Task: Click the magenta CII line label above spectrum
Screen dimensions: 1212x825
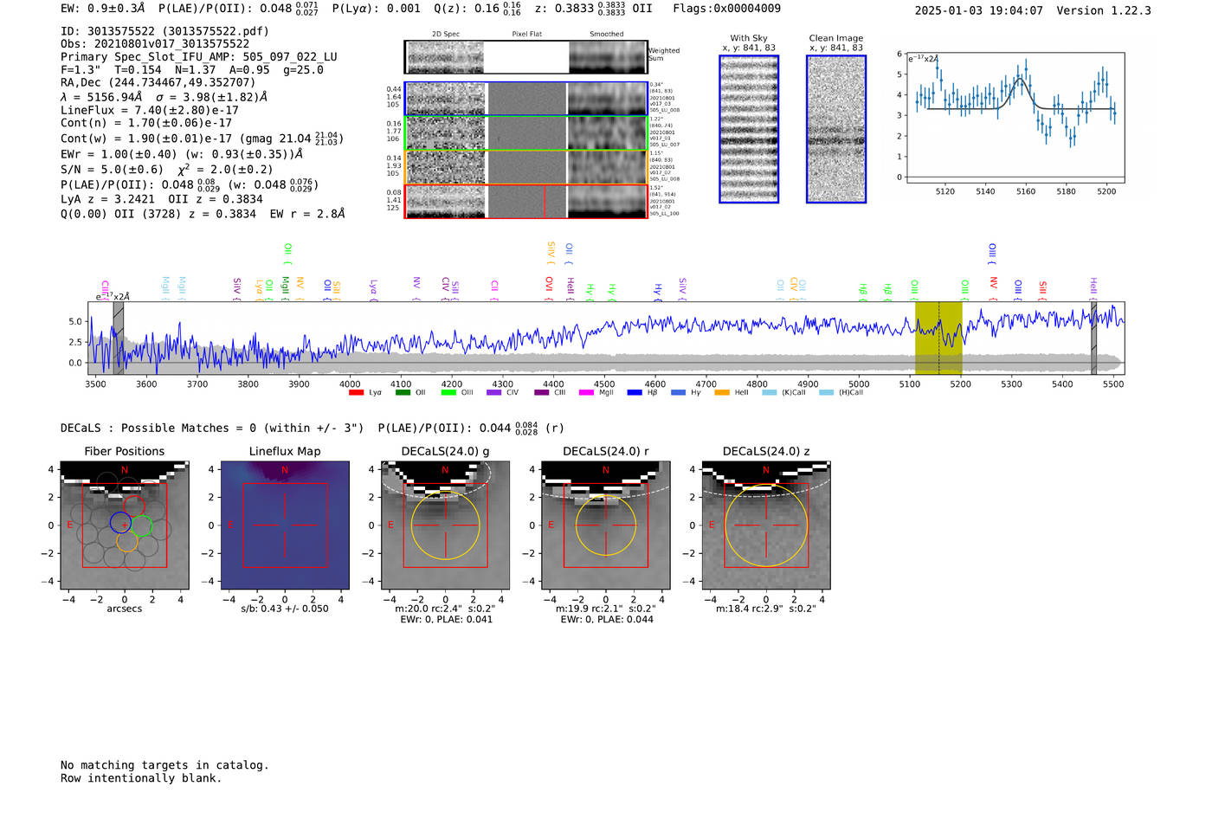Action: pyautogui.click(x=494, y=290)
